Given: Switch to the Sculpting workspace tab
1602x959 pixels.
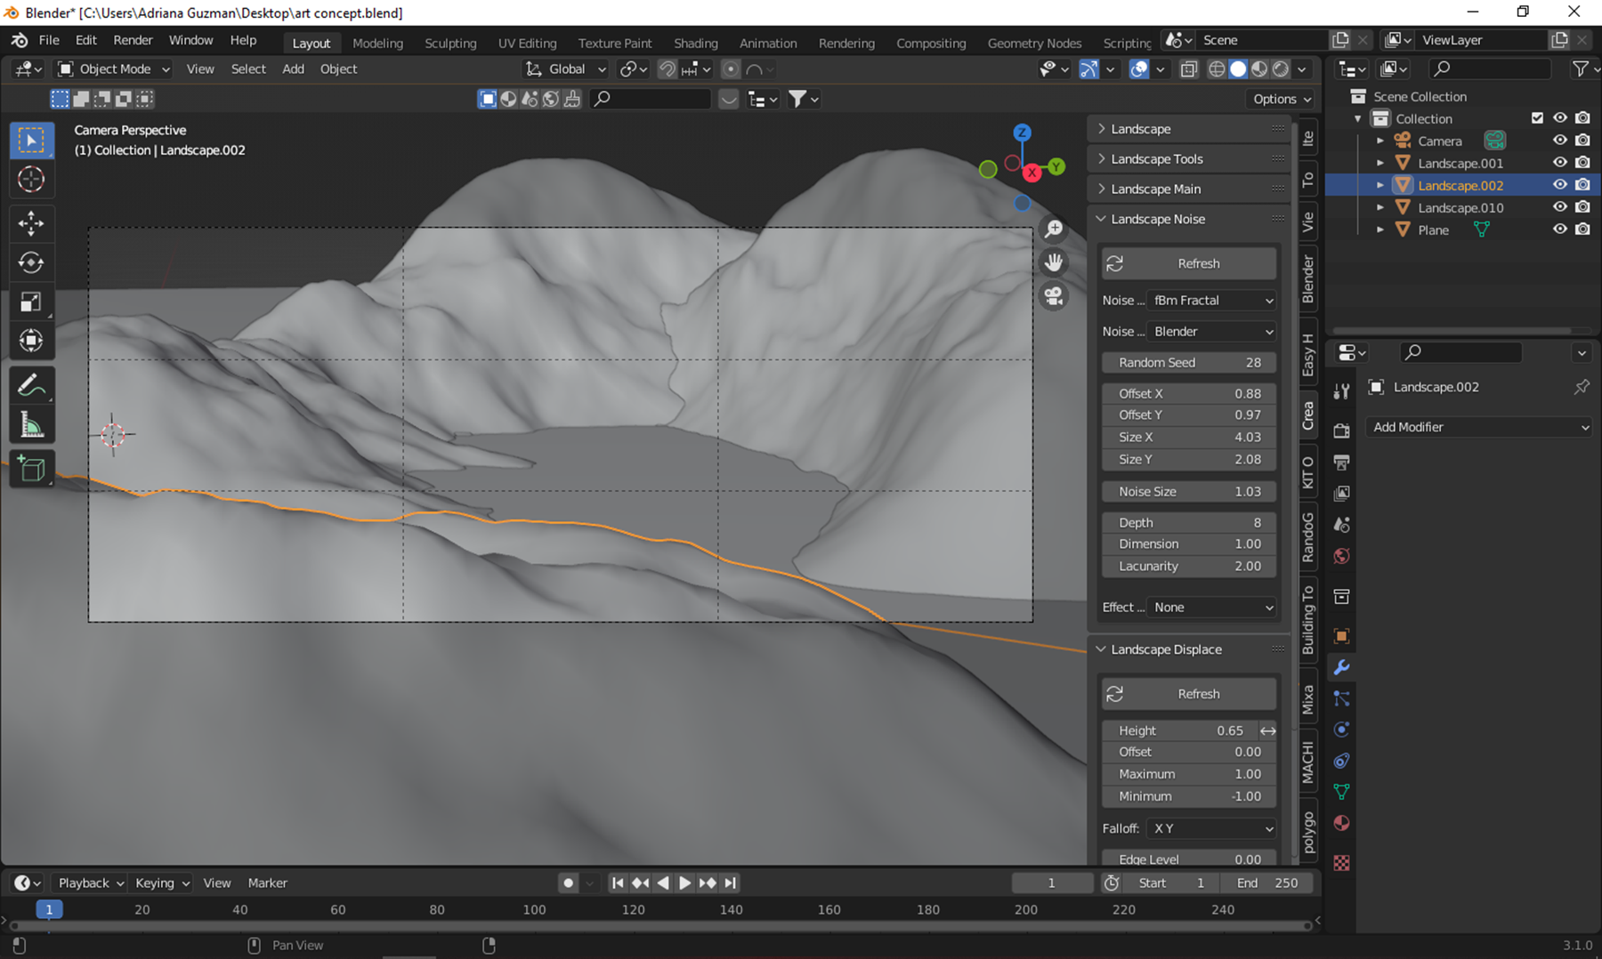Looking at the screenshot, I should click(450, 43).
